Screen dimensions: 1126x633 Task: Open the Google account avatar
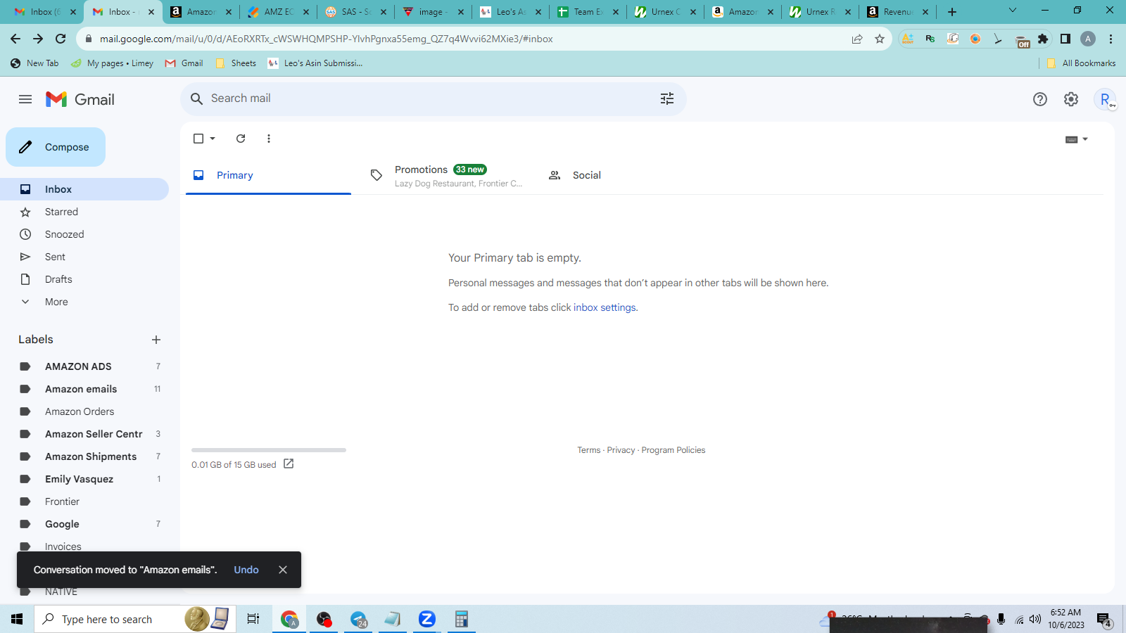coord(1105,99)
